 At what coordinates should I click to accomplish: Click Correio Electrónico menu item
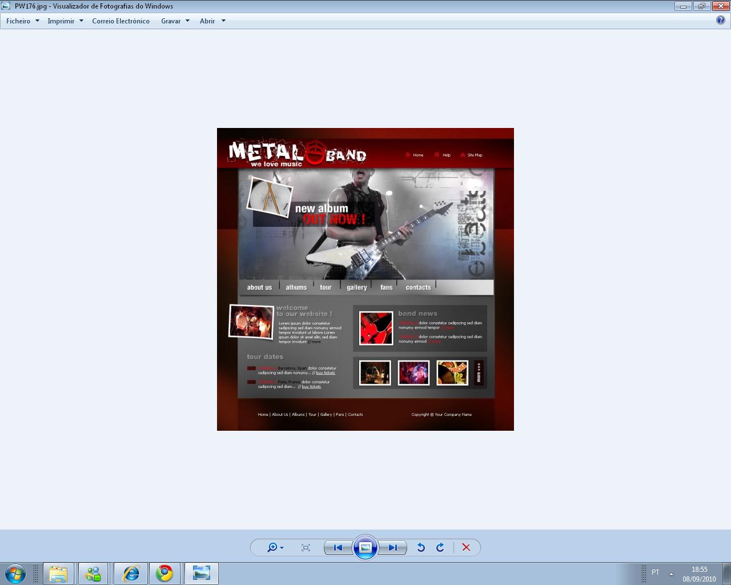click(x=121, y=21)
